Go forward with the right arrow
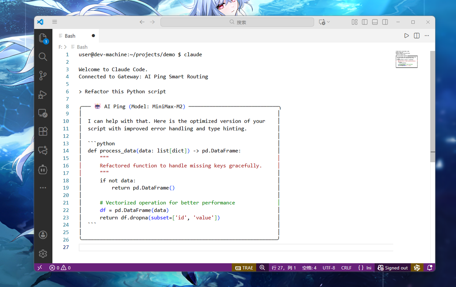Viewport: 456px width, 287px height. [x=152, y=22]
